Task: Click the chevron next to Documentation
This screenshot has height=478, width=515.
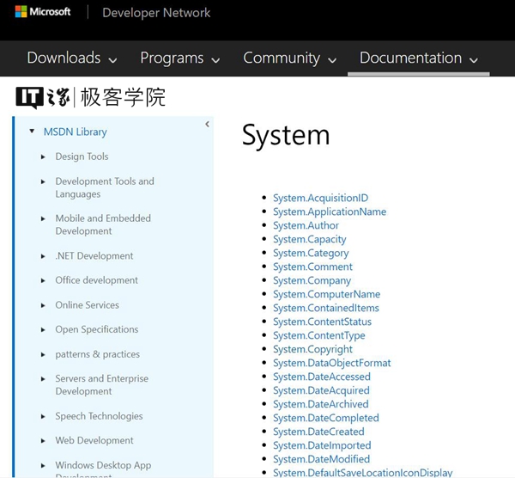Action: [474, 60]
